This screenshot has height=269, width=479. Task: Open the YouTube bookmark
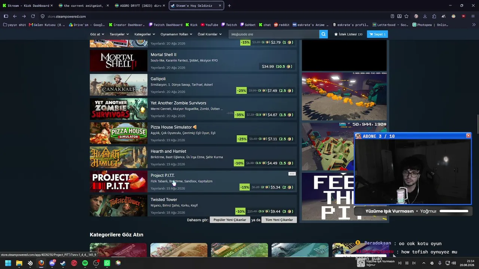[209, 25]
